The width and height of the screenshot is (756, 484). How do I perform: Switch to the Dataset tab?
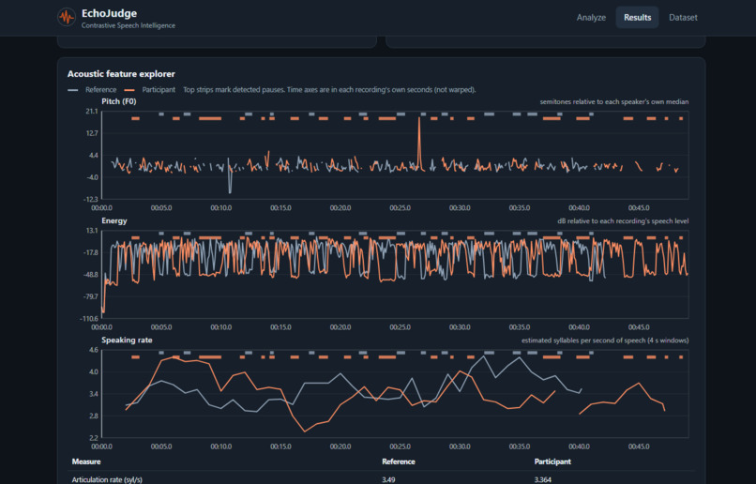click(x=683, y=18)
